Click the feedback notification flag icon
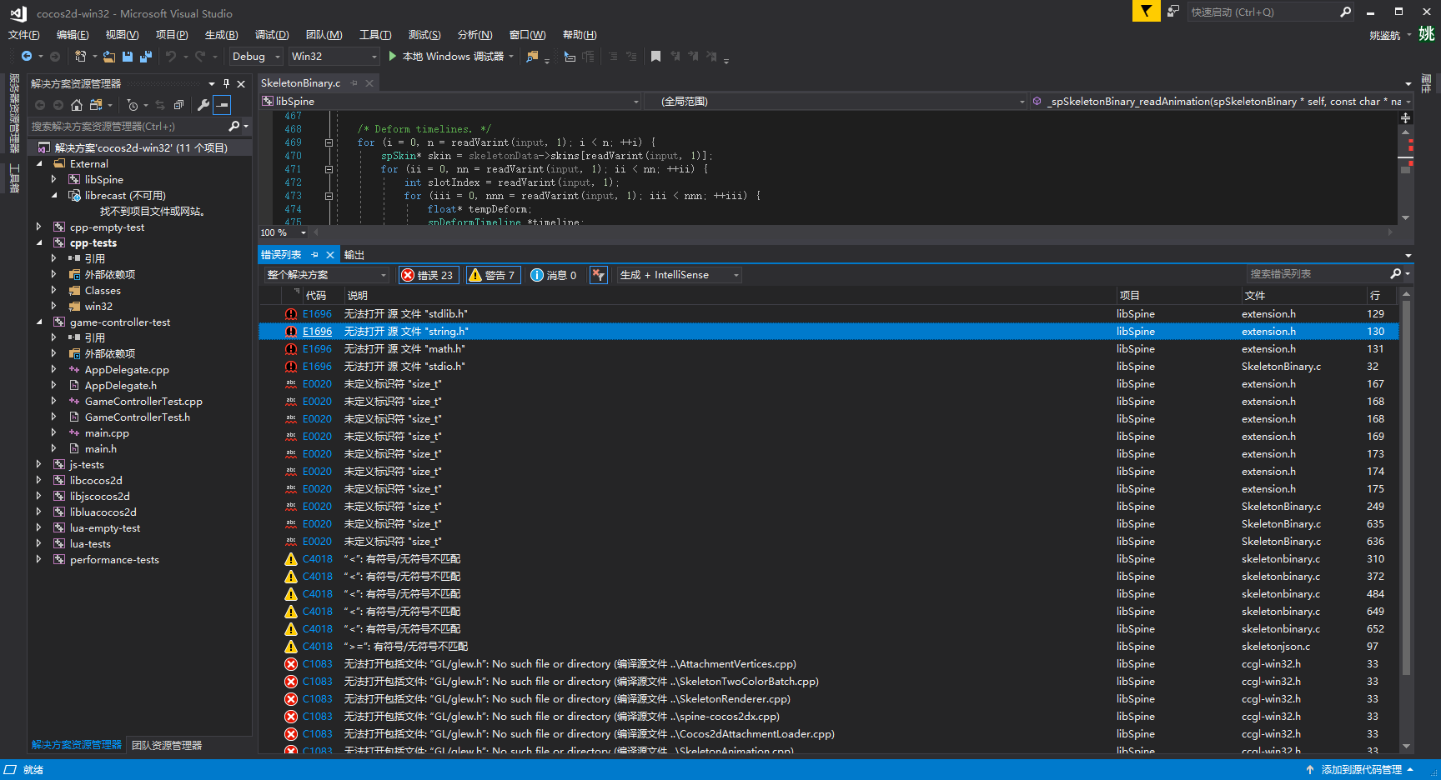The height and width of the screenshot is (780, 1441). 1146,12
